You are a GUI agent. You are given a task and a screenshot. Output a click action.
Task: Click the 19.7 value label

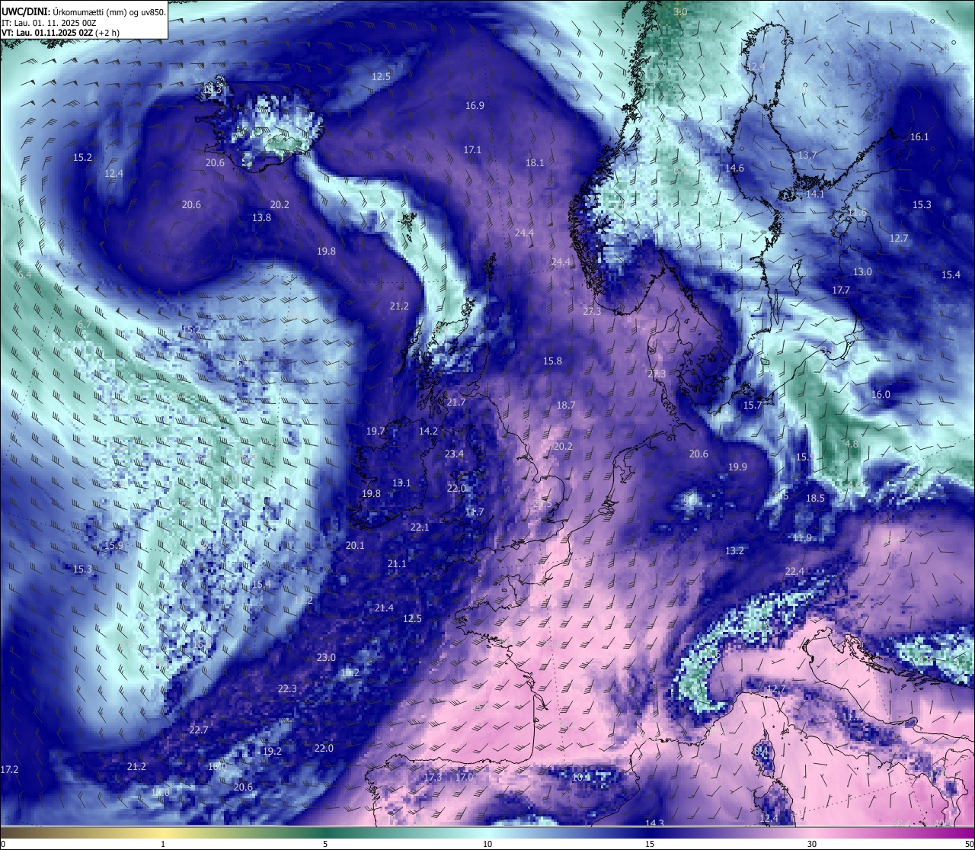pyautogui.click(x=375, y=431)
